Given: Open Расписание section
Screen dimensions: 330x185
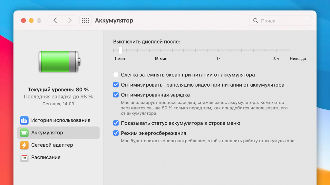Looking at the screenshot, I should (58, 157).
